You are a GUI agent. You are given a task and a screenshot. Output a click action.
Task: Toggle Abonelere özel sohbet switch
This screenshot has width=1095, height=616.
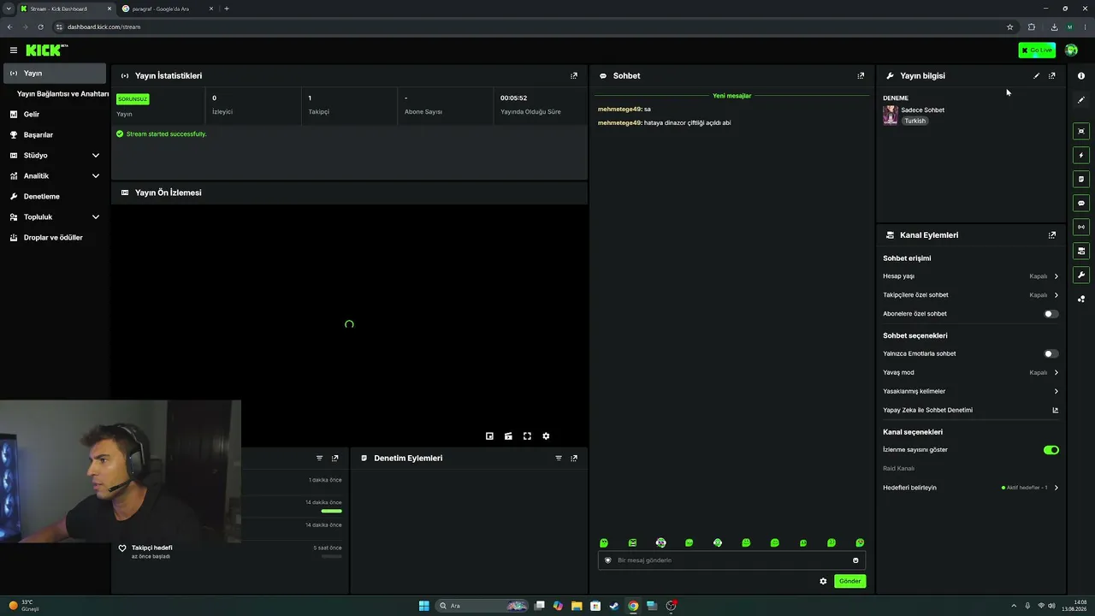pyautogui.click(x=1051, y=314)
